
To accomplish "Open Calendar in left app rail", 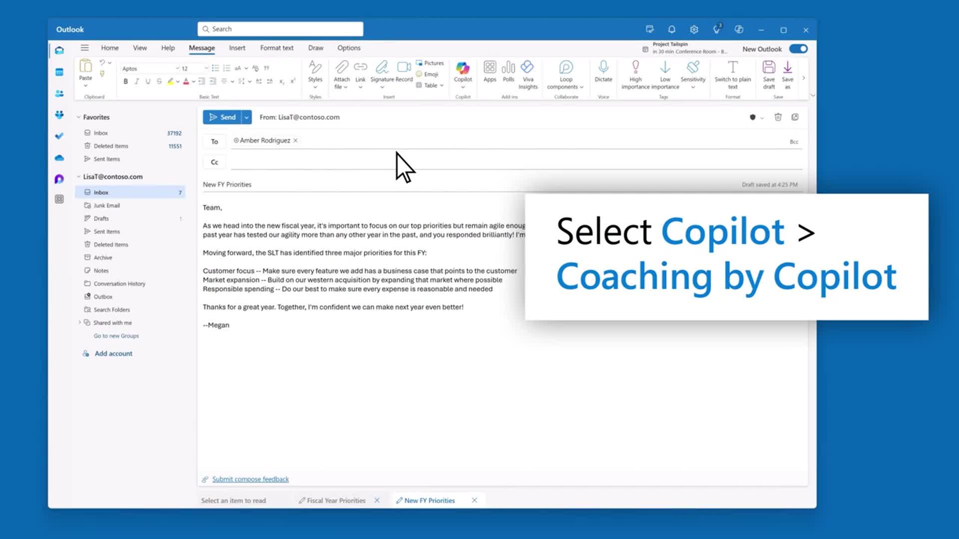I will click(x=59, y=72).
